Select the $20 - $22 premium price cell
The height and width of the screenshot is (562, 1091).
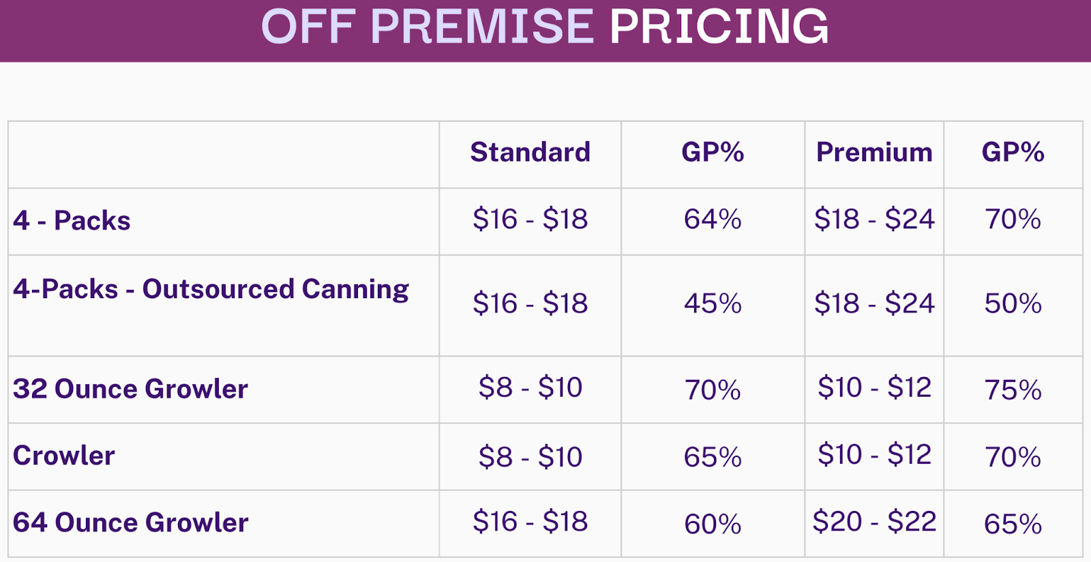pyautogui.click(x=874, y=522)
